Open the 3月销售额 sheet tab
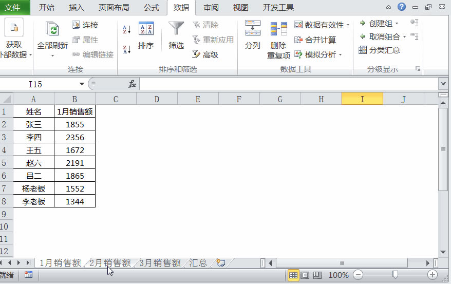Viewport: 451px width, 284px height. click(160, 263)
